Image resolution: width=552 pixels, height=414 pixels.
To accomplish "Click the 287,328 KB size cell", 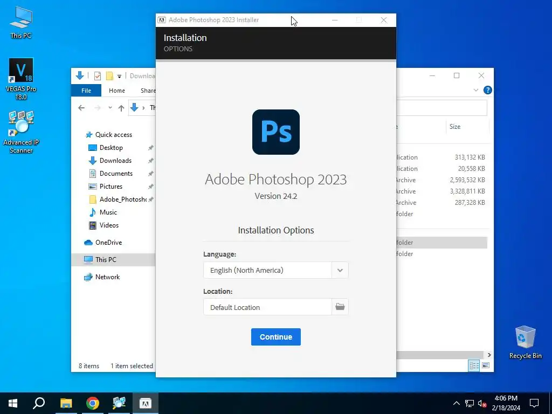I will coord(470,203).
